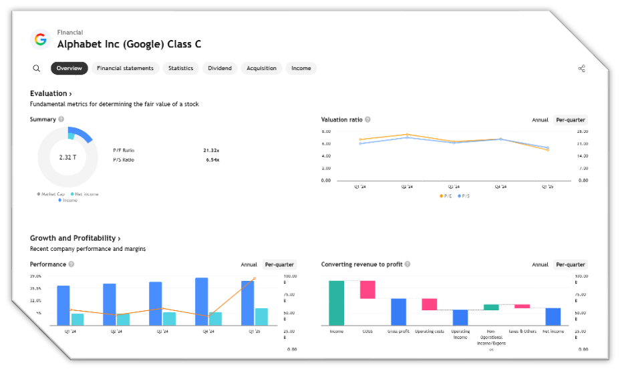Screen dimensions: 620x371
Task: Open the search magnifier icon
Action: pos(36,68)
